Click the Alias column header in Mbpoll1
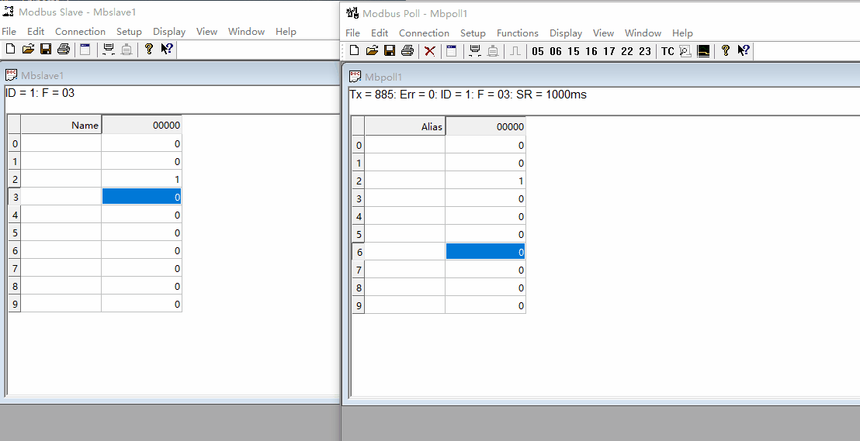This screenshot has height=441, width=860. (405, 127)
